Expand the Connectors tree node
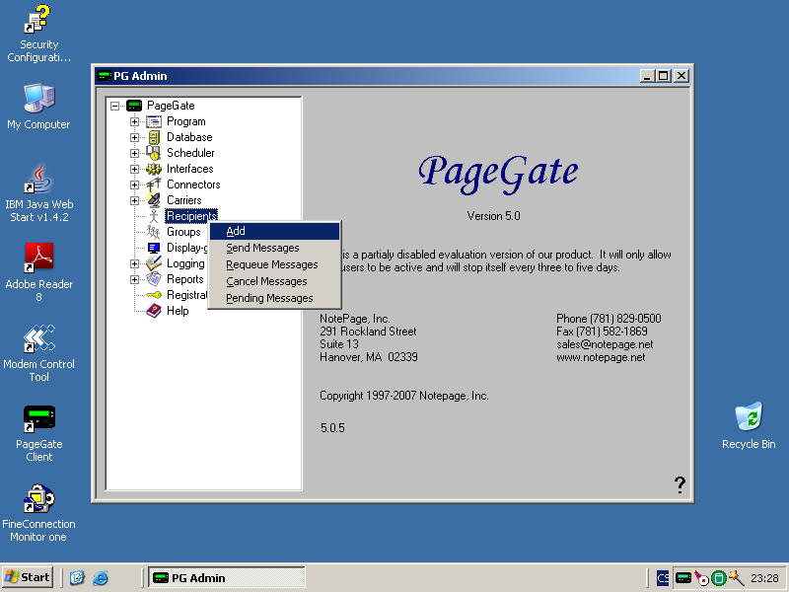The height and width of the screenshot is (592, 789). point(134,185)
